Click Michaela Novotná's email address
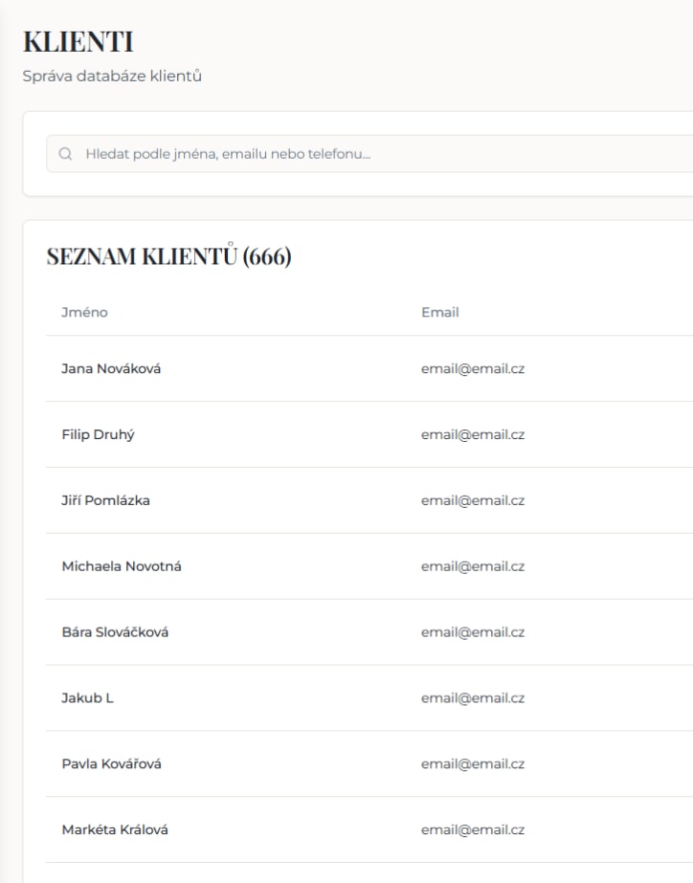The height and width of the screenshot is (883, 693). coord(473,566)
